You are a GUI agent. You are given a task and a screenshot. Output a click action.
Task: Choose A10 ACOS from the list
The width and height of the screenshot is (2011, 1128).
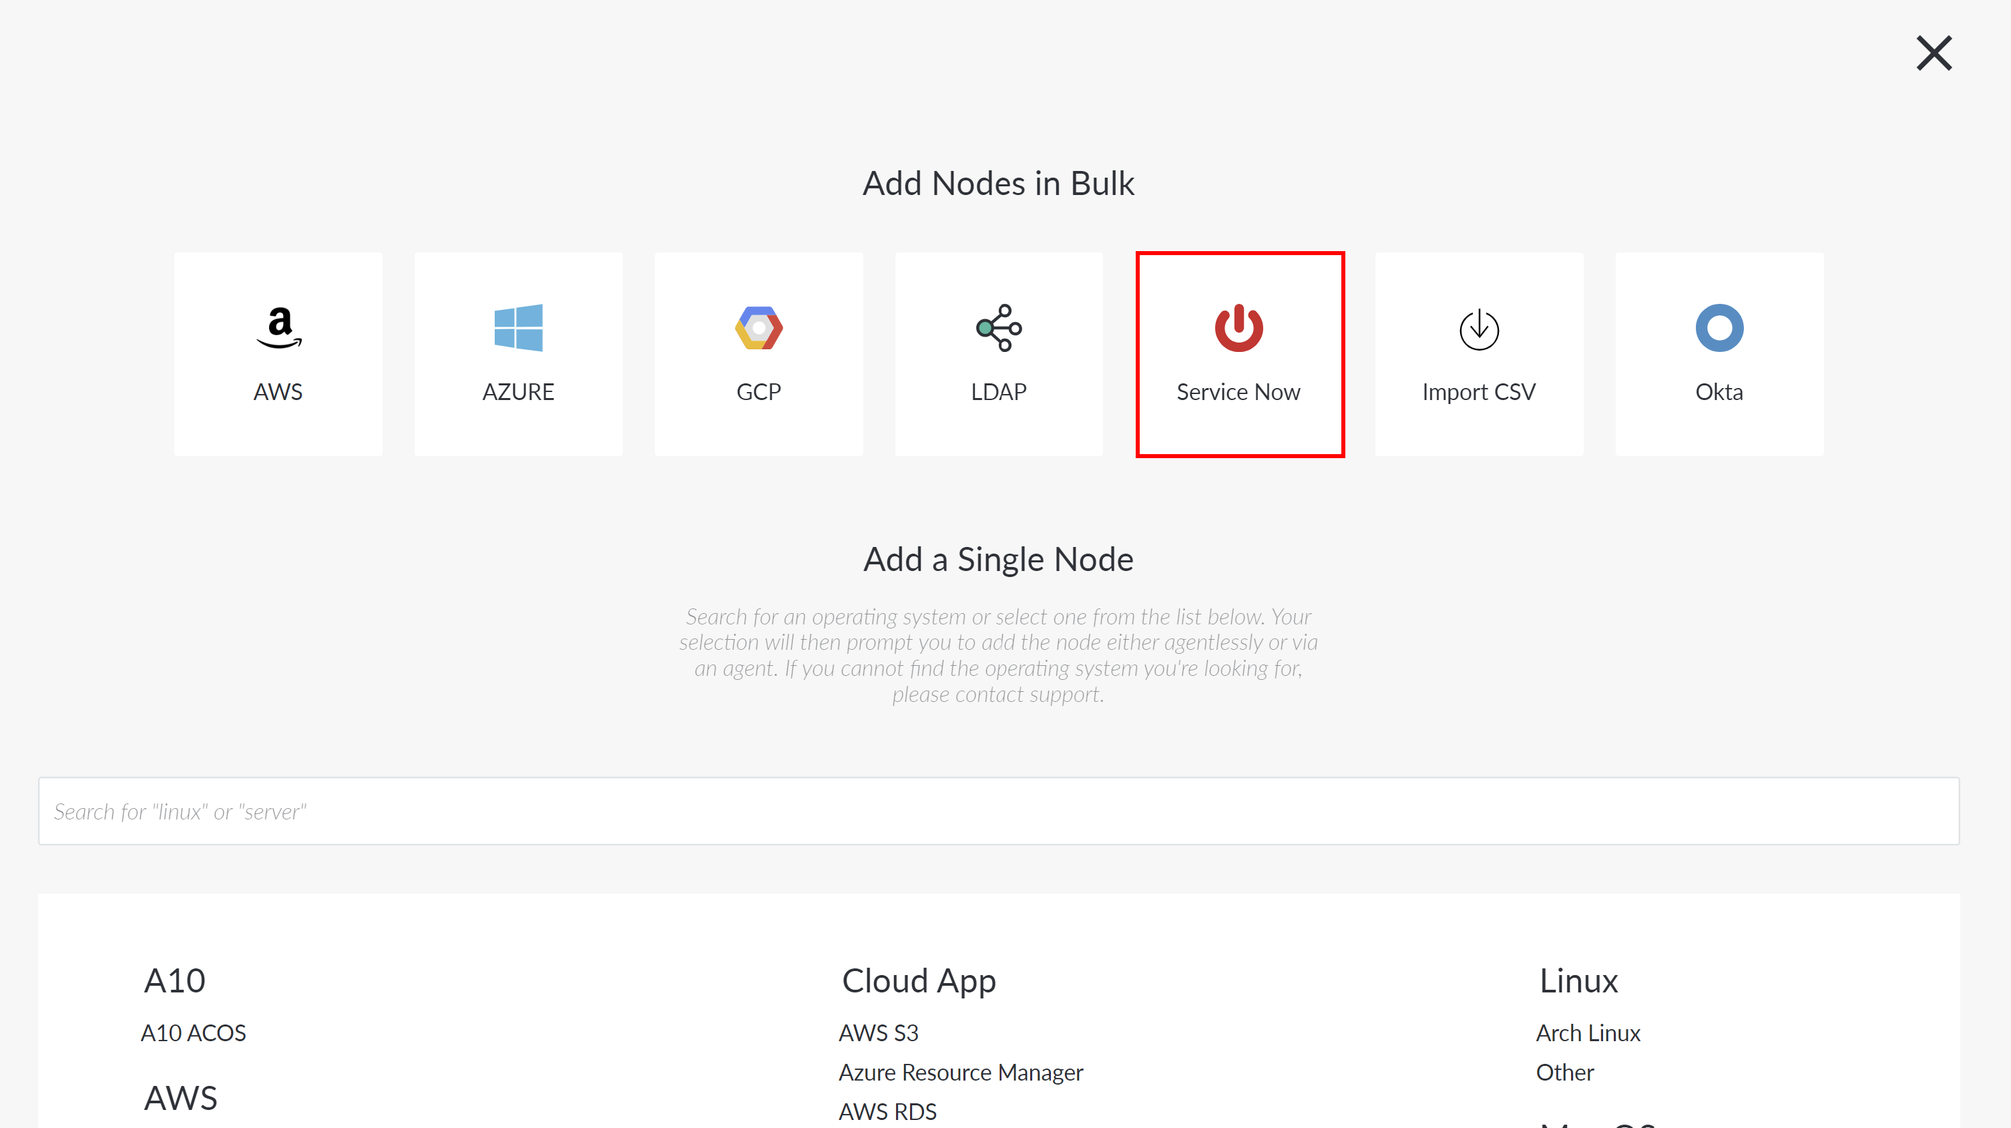(193, 1032)
